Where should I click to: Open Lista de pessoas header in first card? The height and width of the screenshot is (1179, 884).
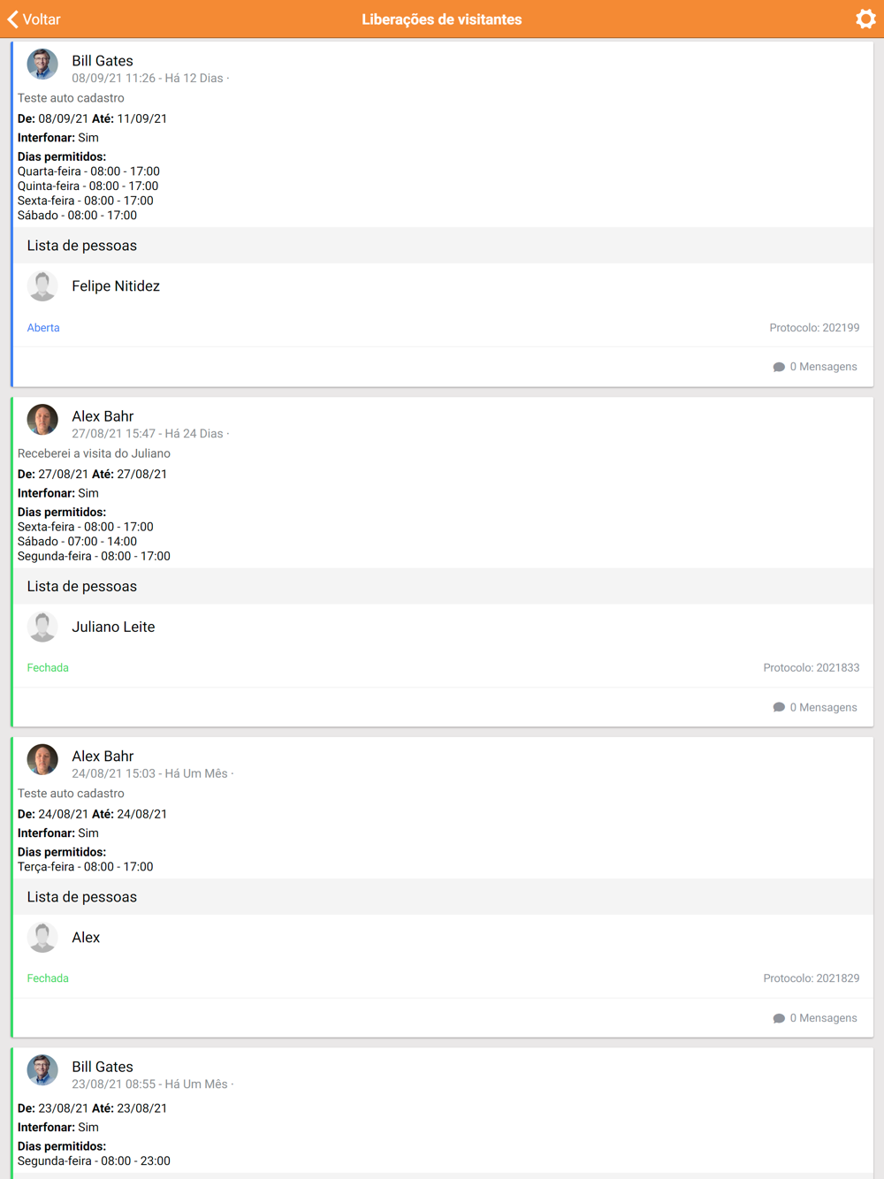coord(443,246)
